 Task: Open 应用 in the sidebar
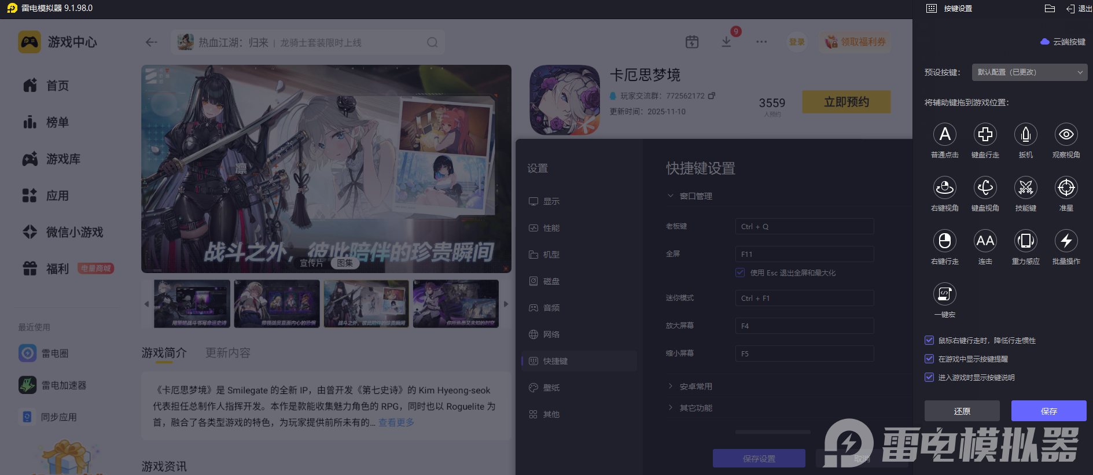pyautogui.click(x=46, y=196)
